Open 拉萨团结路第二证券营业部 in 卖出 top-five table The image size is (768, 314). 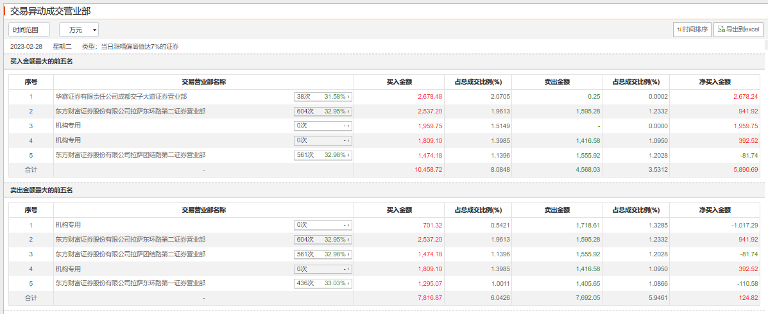click(130, 254)
